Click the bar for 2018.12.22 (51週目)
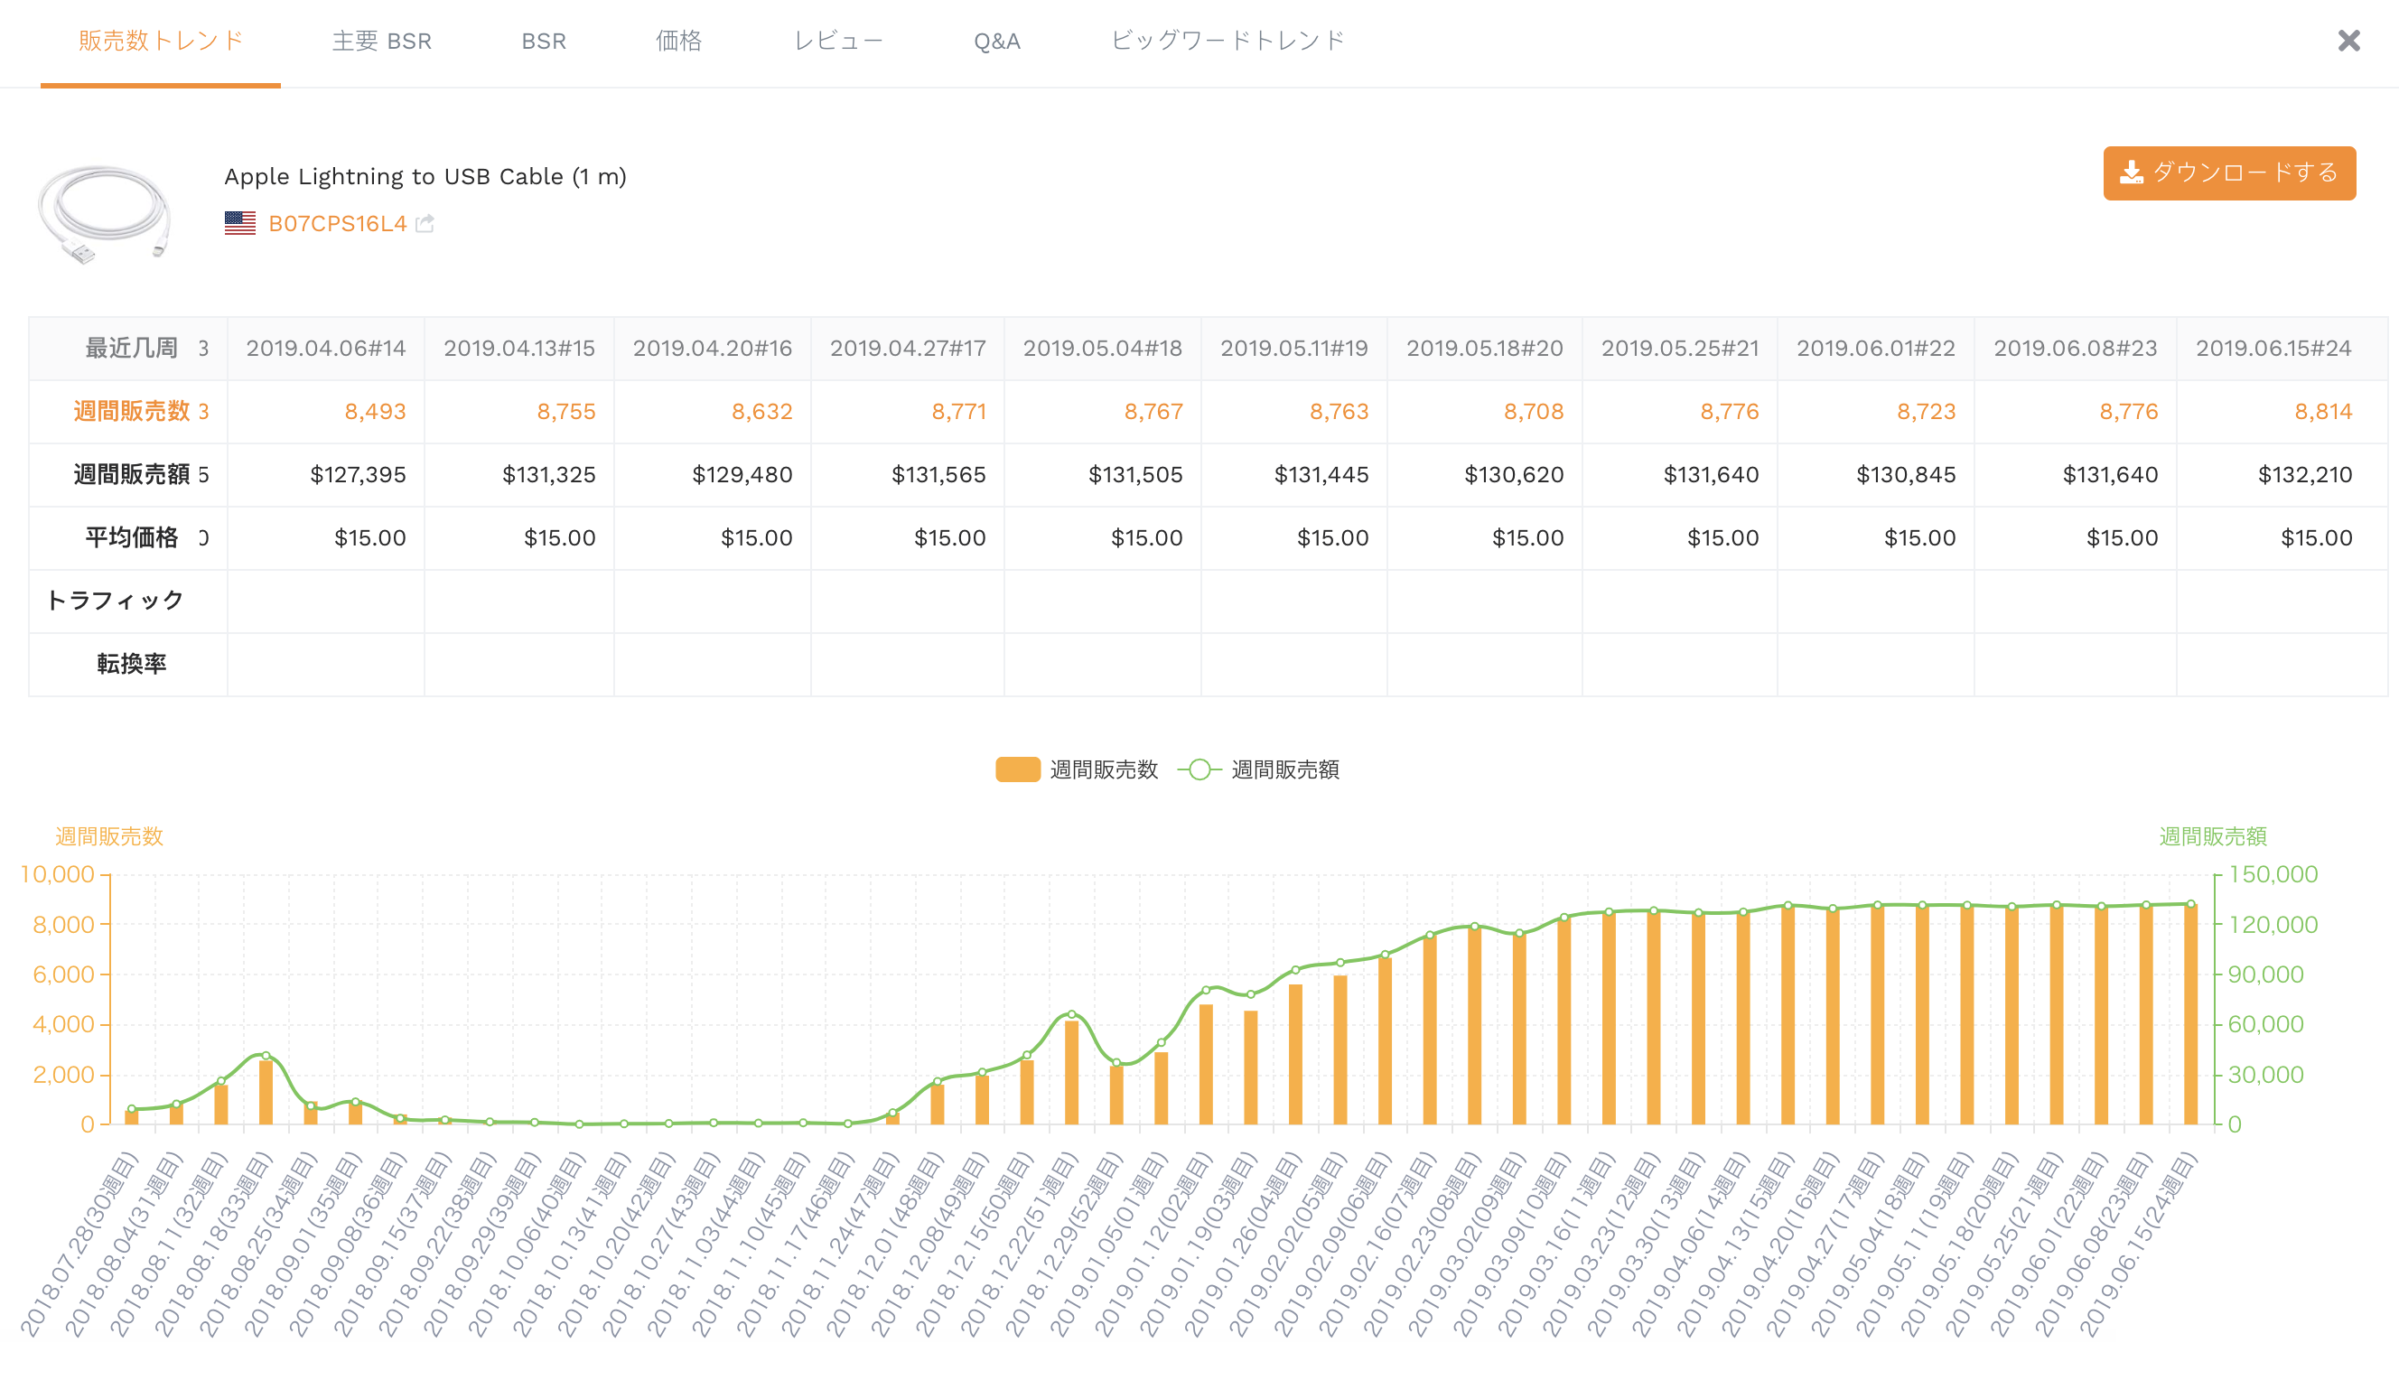The height and width of the screenshot is (1380, 2399). coord(1071,1073)
